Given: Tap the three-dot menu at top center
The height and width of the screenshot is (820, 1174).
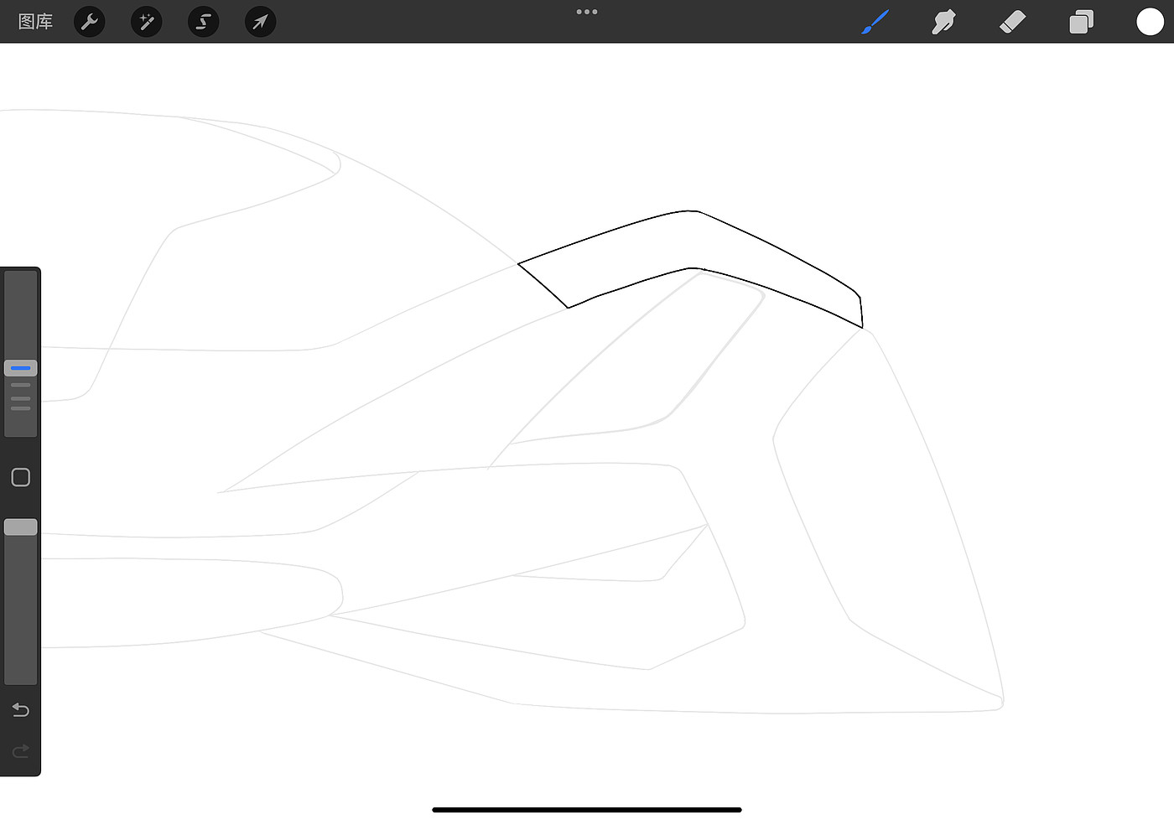Looking at the screenshot, I should pyautogui.click(x=587, y=12).
